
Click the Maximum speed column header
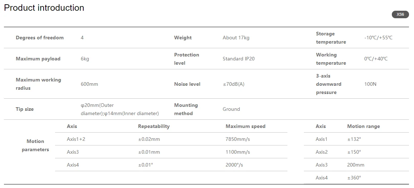click(x=245, y=126)
